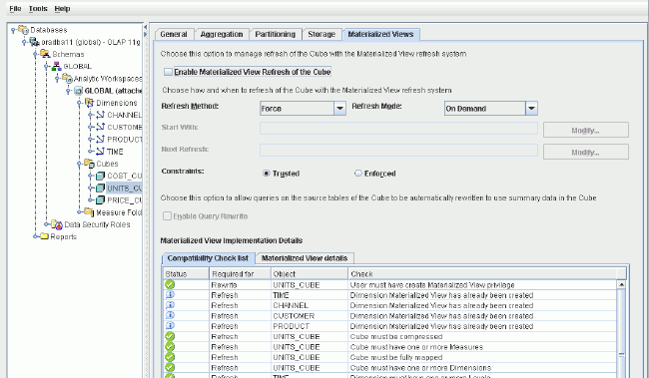649x378 pixels.
Task: Click green check status for create privilege row
Action: [x=170, y=284]
